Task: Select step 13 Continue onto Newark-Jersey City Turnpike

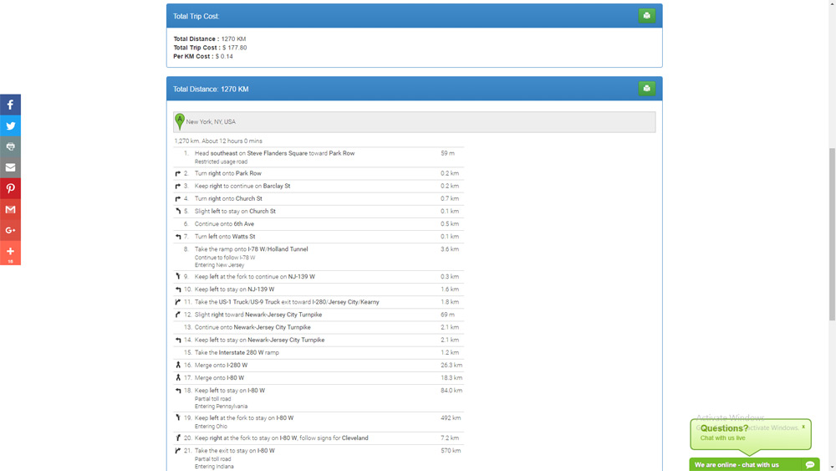Action: click(x=319, y=327)
